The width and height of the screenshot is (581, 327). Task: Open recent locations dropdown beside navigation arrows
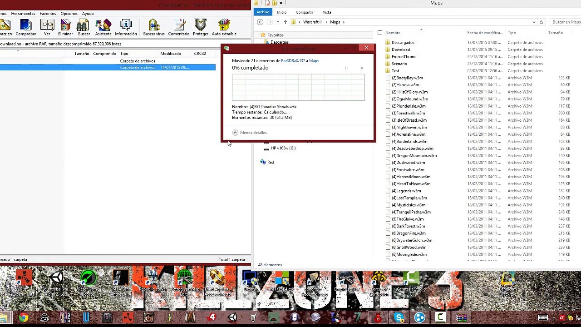(278, 22)
